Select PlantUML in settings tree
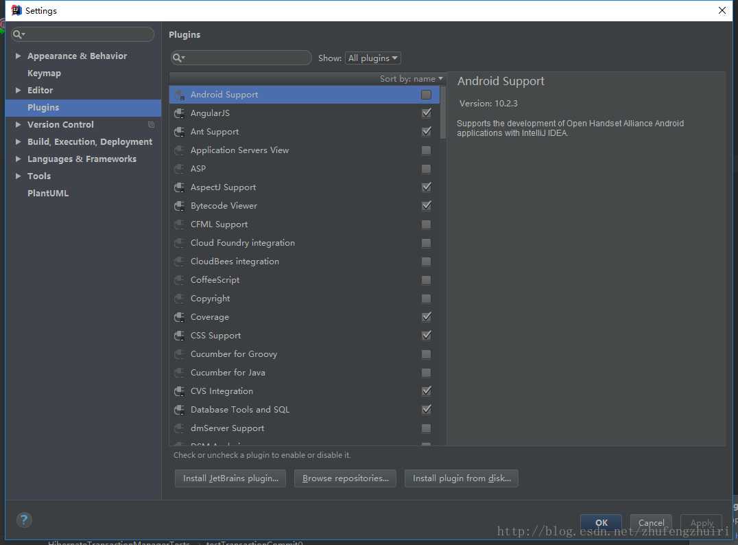The width and height of the screenshot is (738, 545). [47, 194]
